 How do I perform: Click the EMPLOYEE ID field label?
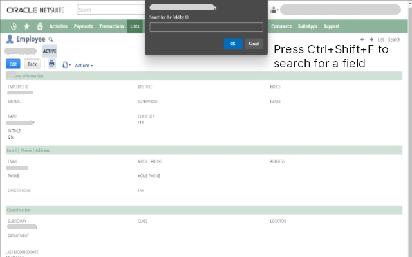click(x=18, y=87)
